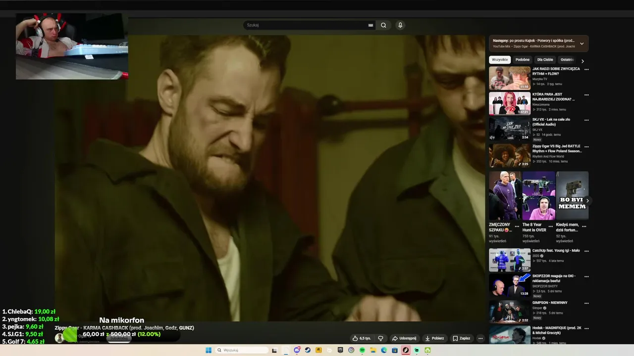634x356 pixels.
Task: Open SKOPZZOR reaguje na OKI thumbnail
Action: coord(510,285)
